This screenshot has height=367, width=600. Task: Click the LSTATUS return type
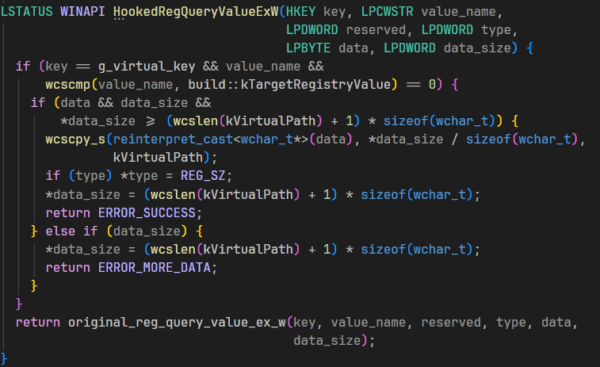click(x=27, y=13)
